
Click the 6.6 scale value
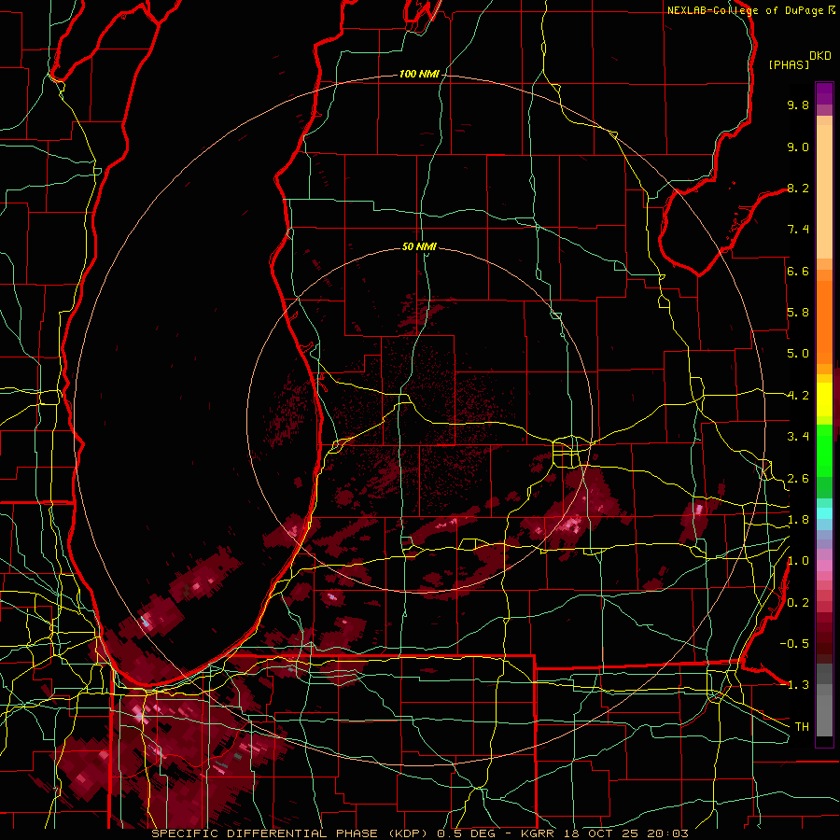[x=798, y=271]
